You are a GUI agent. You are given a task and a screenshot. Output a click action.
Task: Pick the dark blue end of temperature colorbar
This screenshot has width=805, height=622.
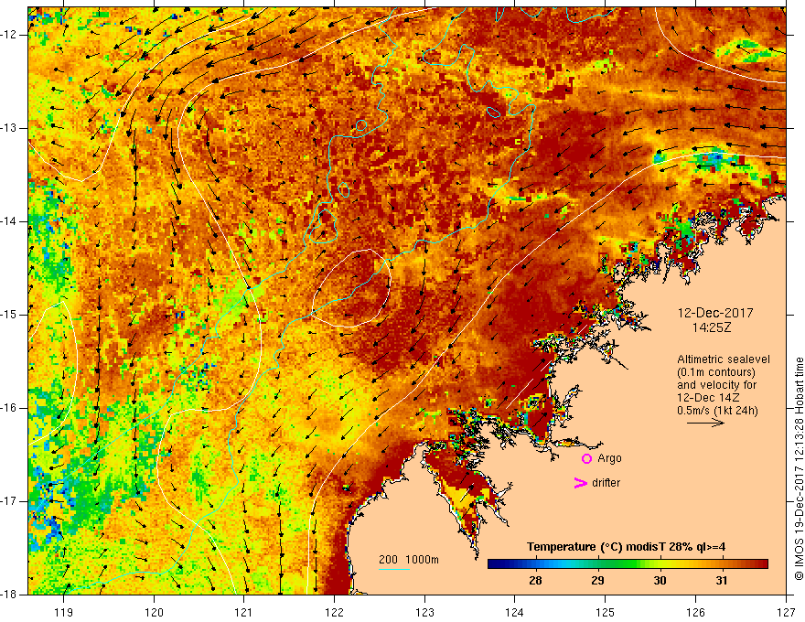click(494, 563)
